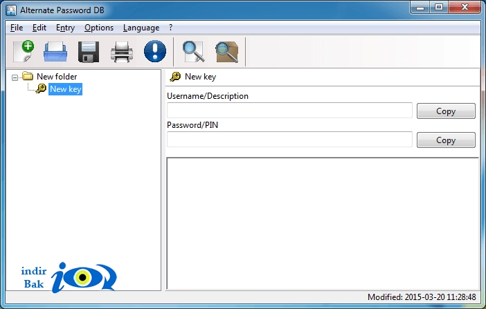Image resolution: width=486 pixels, height=309 pixels.
Task: Open the Edit menu
Action: [x=39, y=28]
